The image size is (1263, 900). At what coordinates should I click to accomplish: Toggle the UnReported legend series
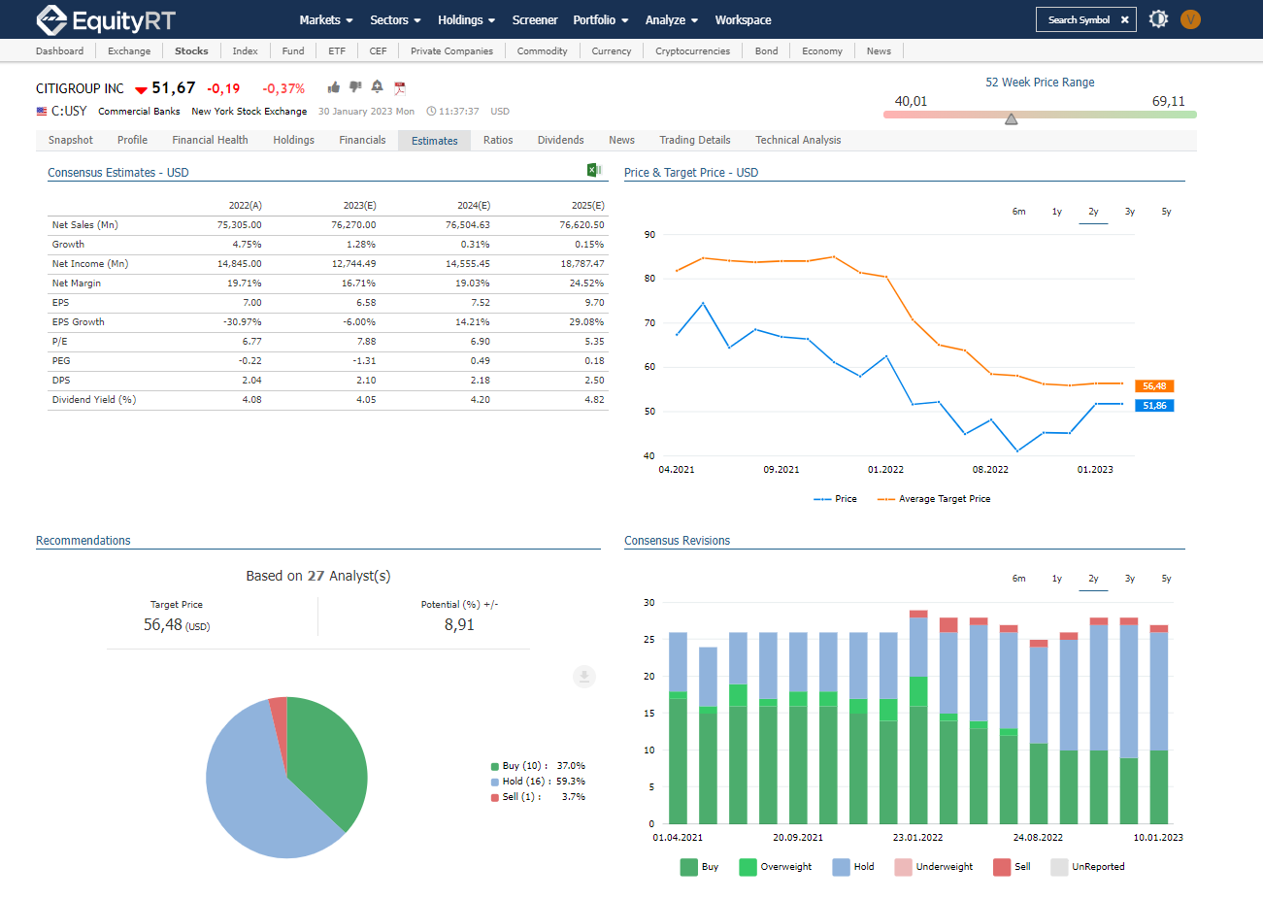(x=1088, y=867)
